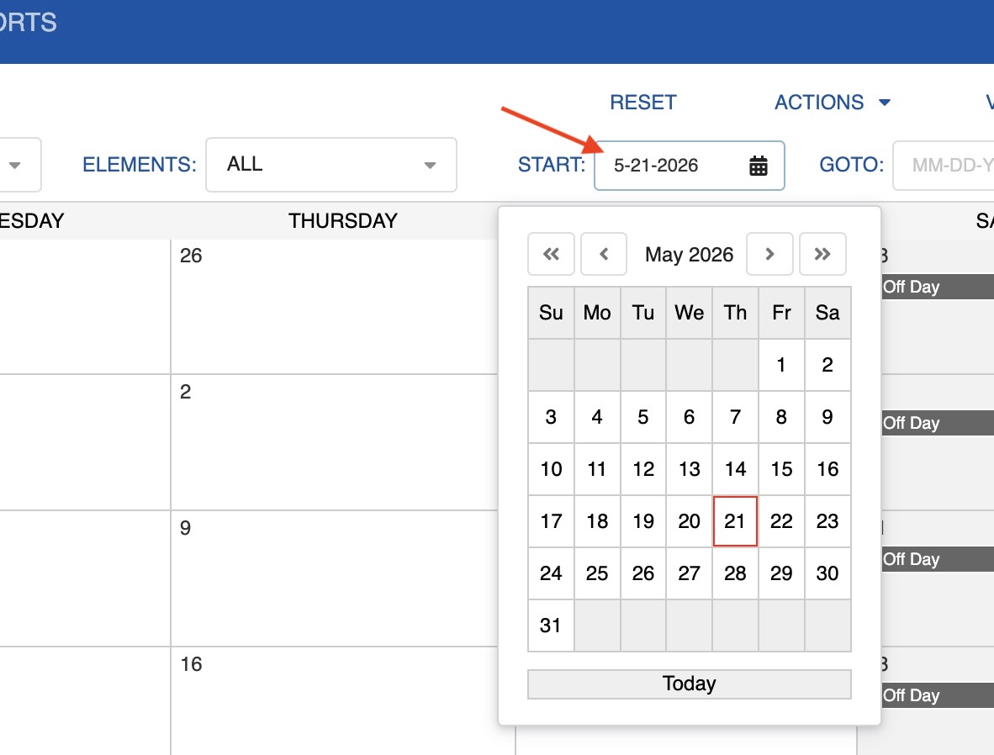Go to previous year with double-left arrow
Image resolution: width=994 pixels, height=755 pixels.
coord(551,254)
